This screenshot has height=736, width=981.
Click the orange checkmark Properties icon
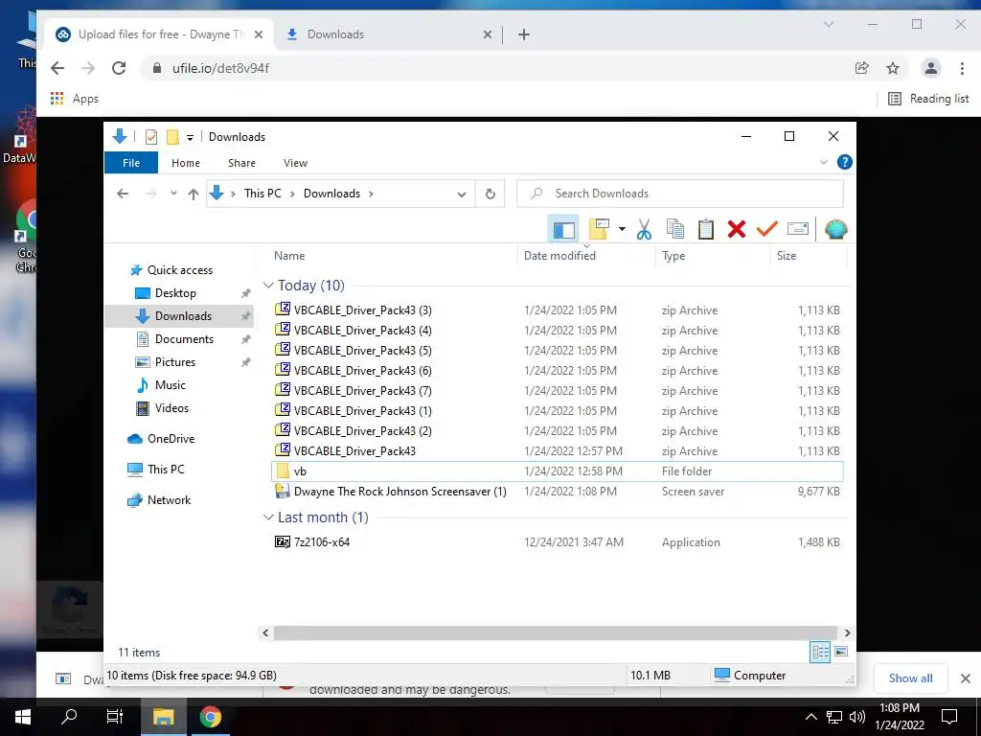tap(767, 229)
